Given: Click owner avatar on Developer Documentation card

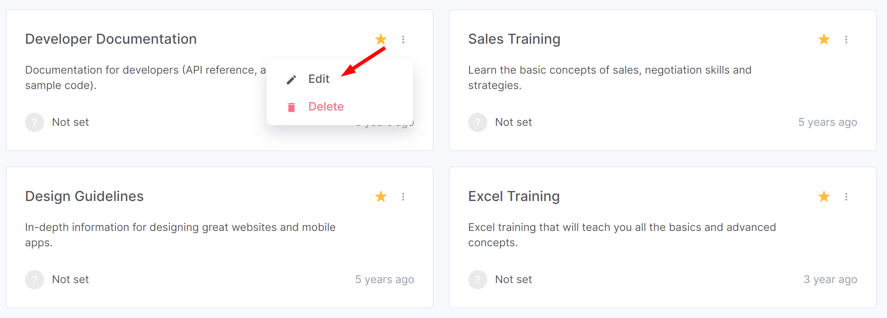Looking at the screenshot, I should 35,122.
